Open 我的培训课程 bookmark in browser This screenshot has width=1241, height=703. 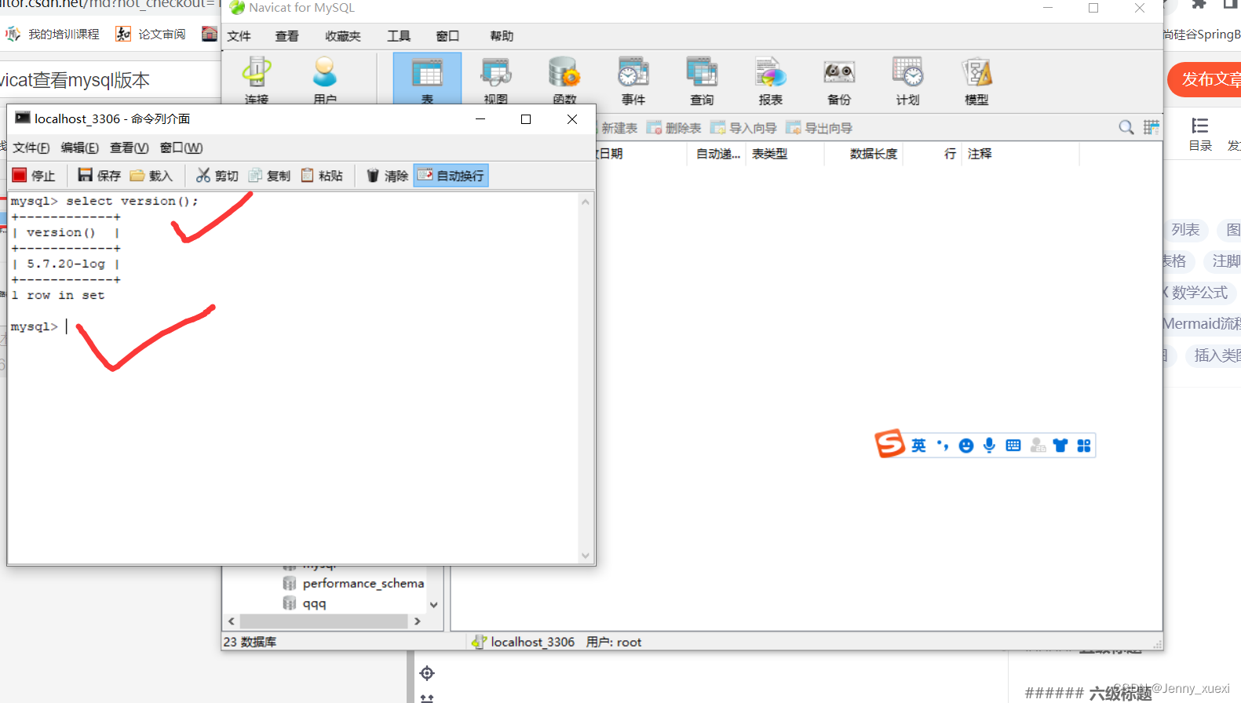tap(53, 34)
